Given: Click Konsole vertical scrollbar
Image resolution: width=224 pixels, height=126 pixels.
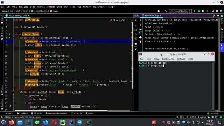Looking at the screenshot, I should pos(213,86).
